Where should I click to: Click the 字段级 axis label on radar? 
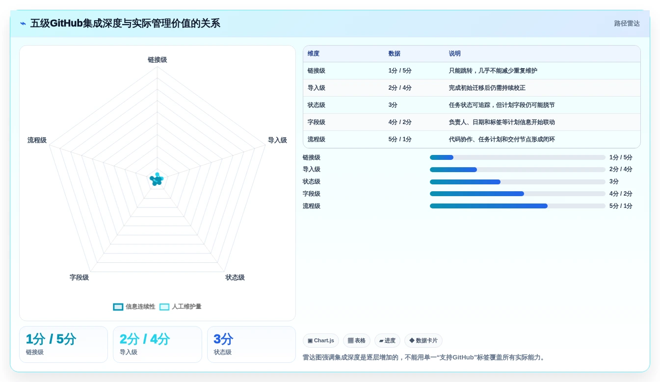(x=79, y=278)
